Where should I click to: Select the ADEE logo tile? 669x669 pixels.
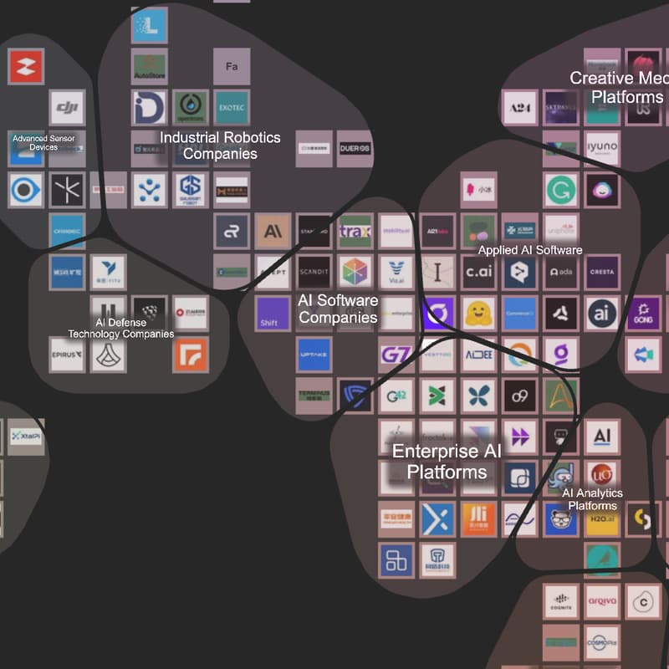[x=478, y=354]
